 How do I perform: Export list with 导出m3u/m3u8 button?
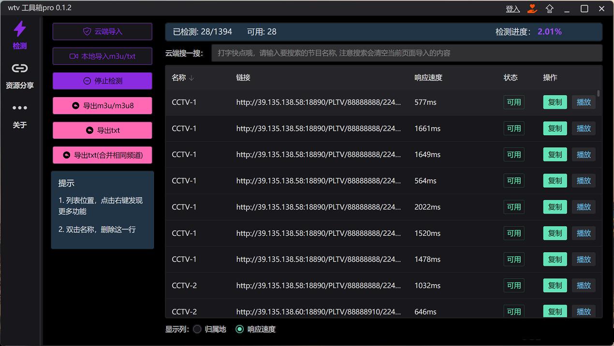(x=102, y=105)
